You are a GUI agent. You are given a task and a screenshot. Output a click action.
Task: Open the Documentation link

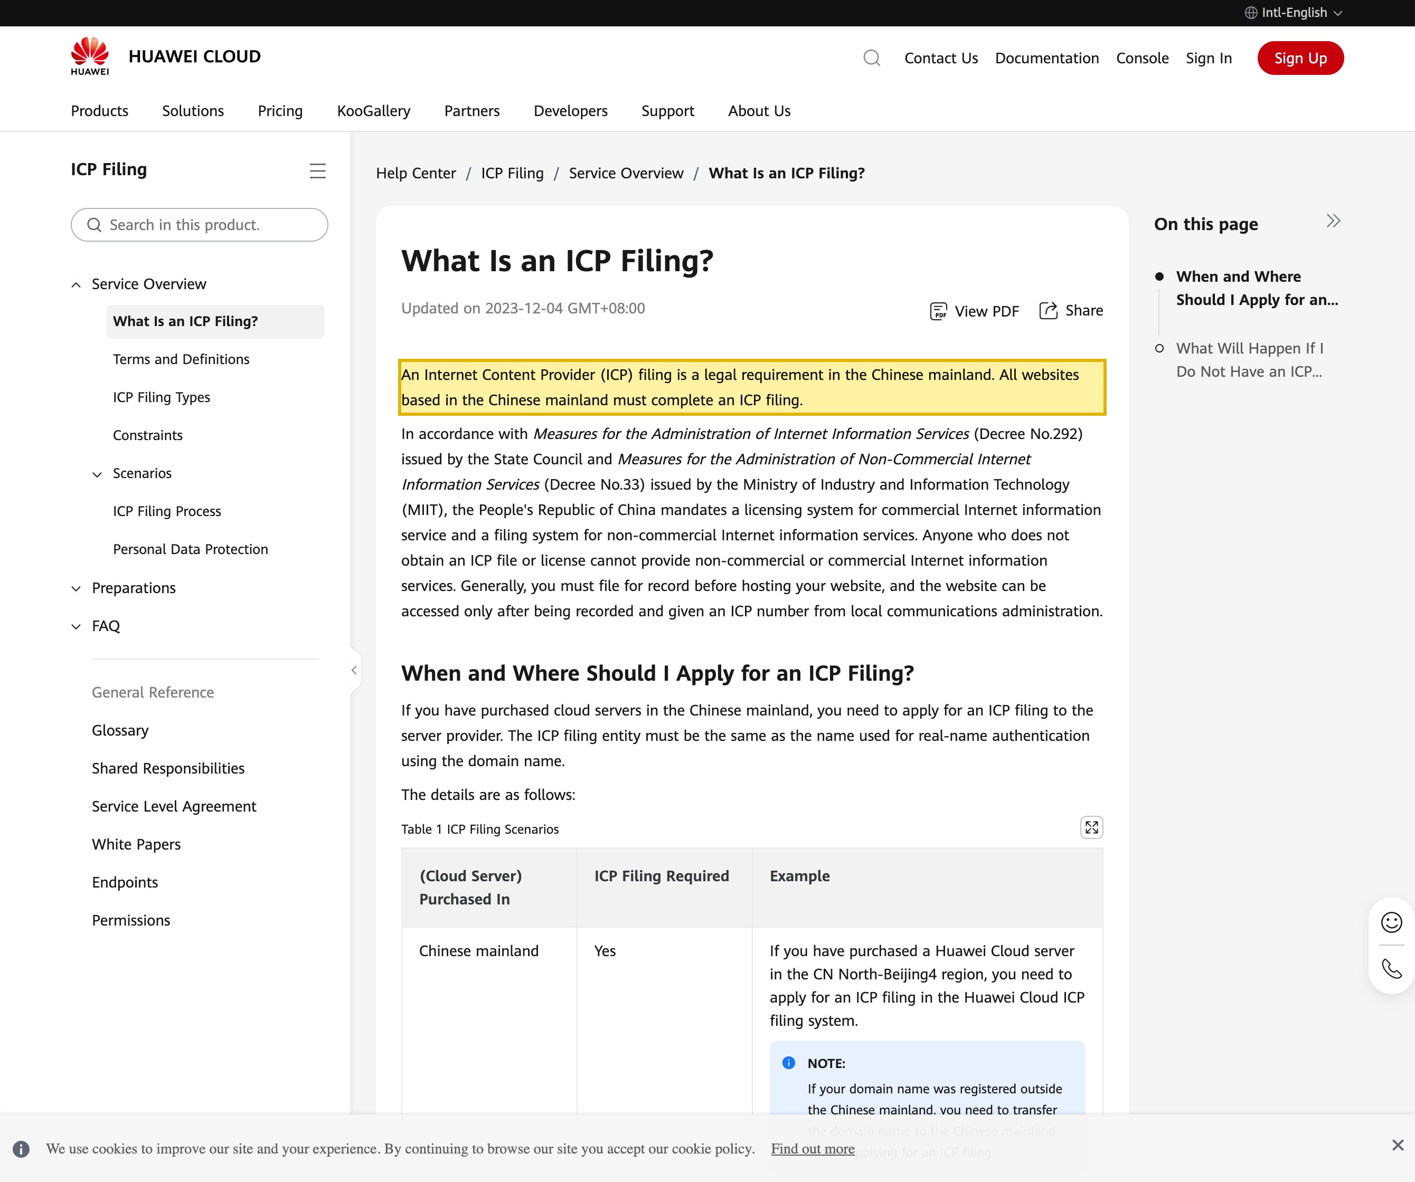pyautogui.click(x=1046, y=58)
